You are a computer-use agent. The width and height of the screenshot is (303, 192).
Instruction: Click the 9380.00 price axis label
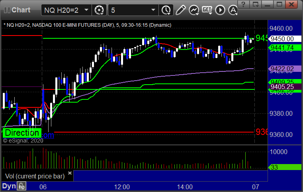281,113
